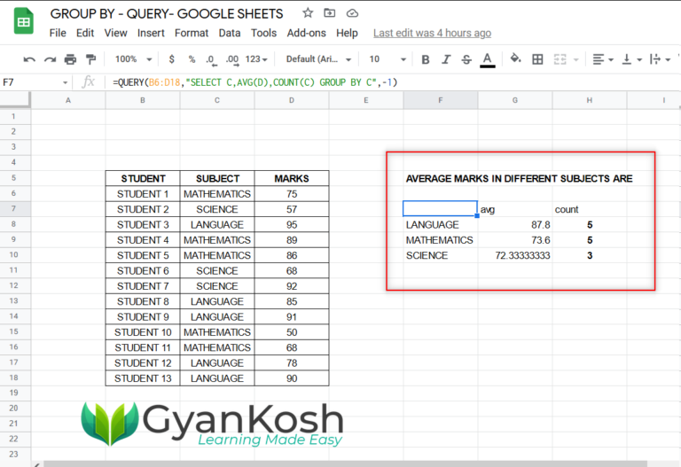The height and width of the screenshot is (467, 681).
Task: Open the text wrapping dropdown
Action: click(660, 59)
